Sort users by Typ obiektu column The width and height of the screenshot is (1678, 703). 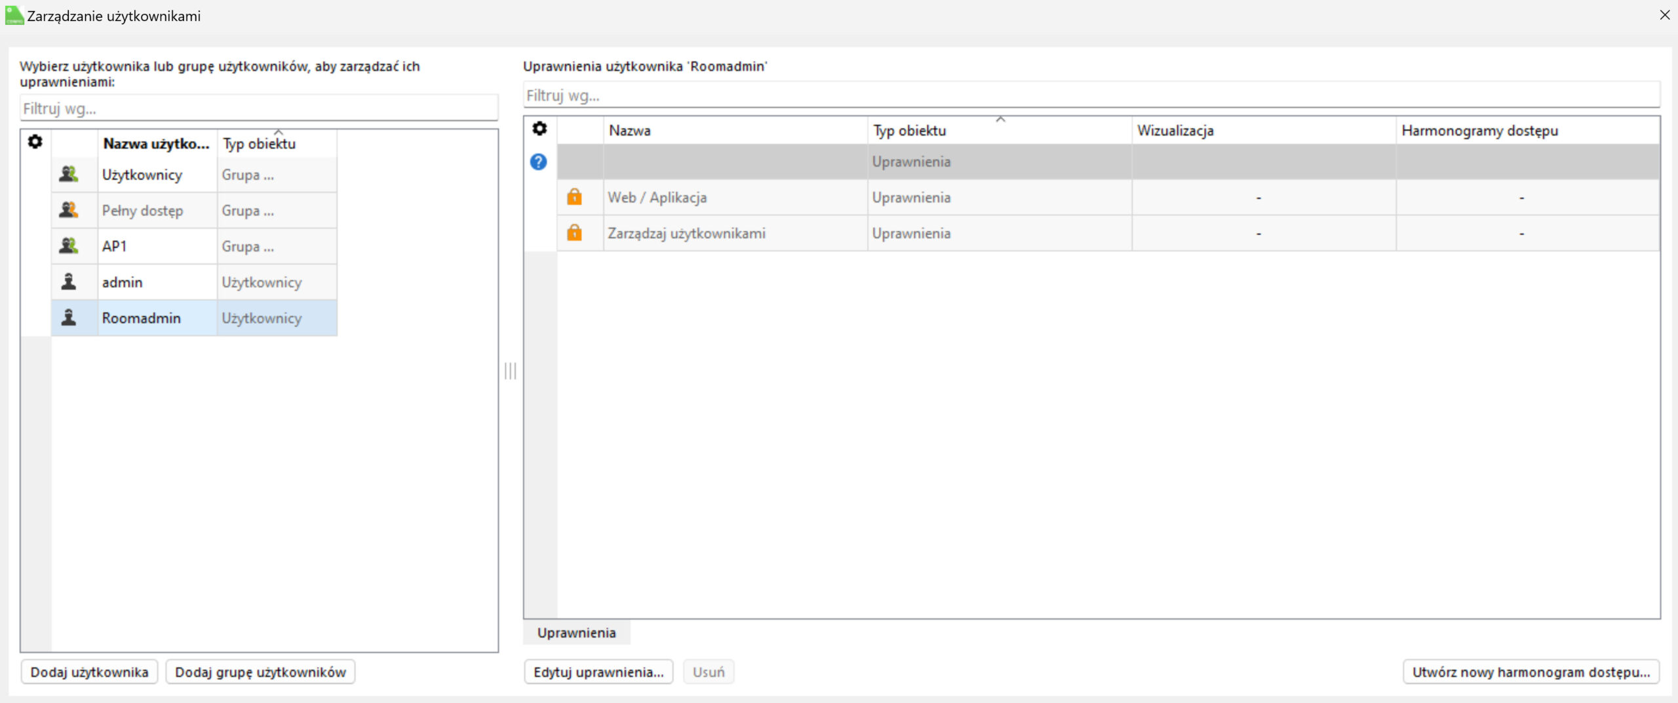(259, 143)
